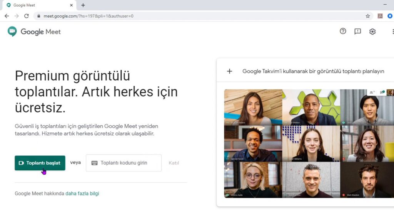
Task: Click the Google Meet logo icon
Action: click(x=12, y=31)
